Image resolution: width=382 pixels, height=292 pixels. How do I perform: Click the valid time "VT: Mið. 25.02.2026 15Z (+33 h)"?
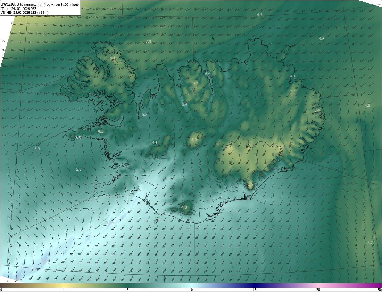click(24, 13)
